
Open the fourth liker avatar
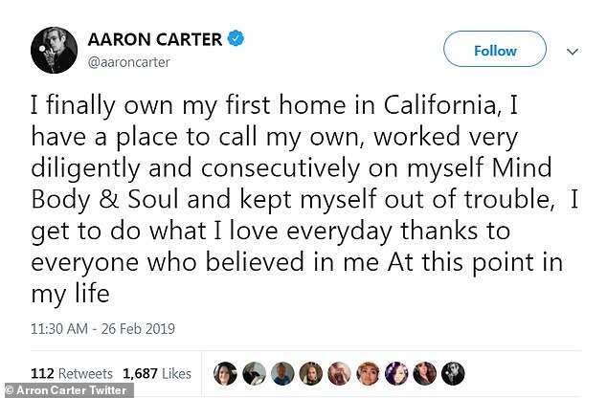(x=311, y=374)
